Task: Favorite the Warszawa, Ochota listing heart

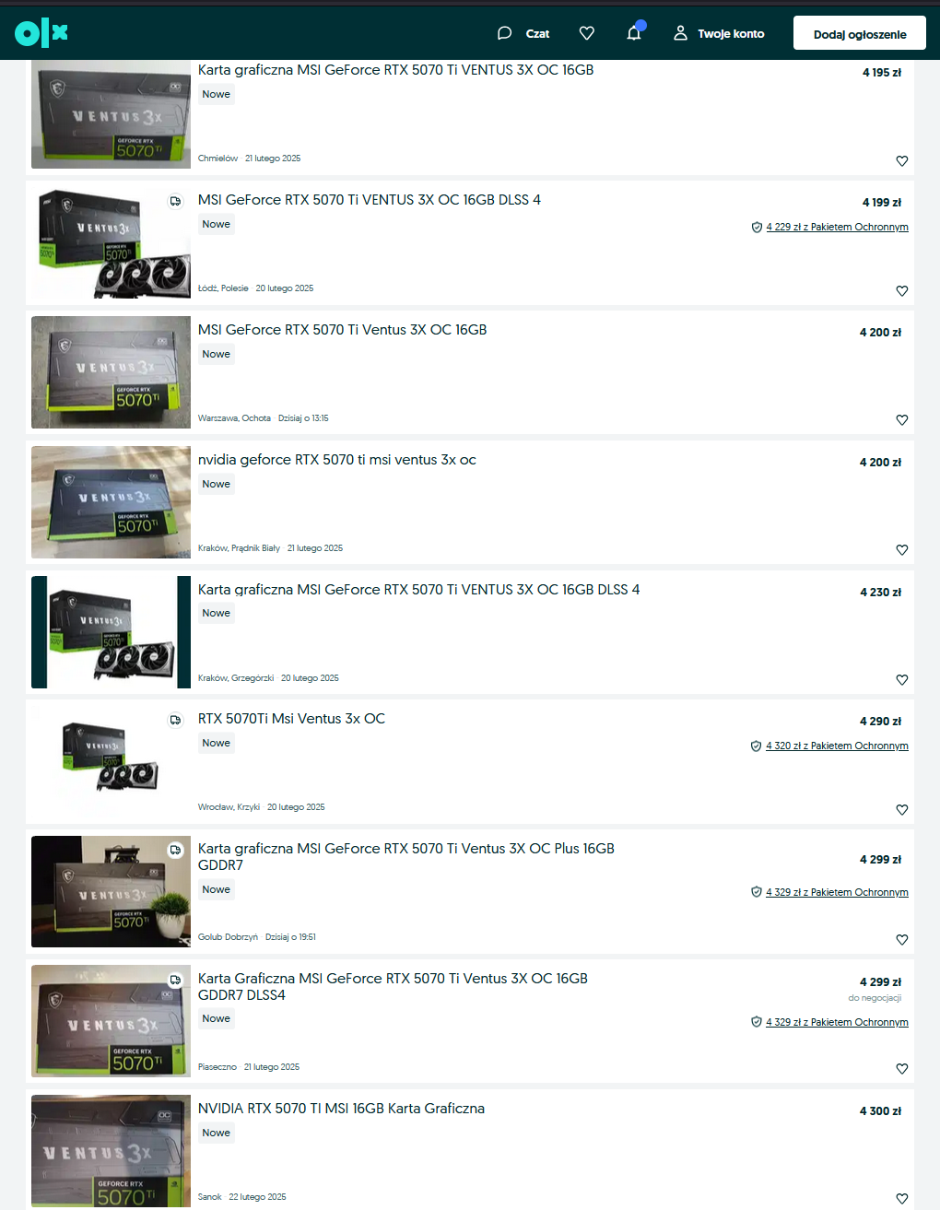Action: (x=902, y=419)
